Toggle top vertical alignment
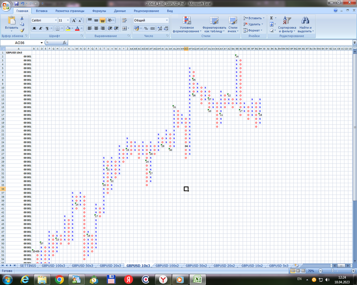The image size is (357, 285). click(x=90, y=21)
